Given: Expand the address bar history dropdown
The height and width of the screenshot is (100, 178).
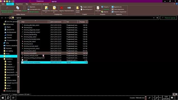Looking at the screenshot, I should point(154,18).
